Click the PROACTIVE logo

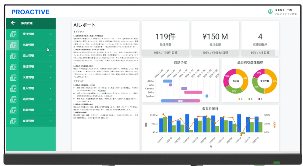click(30, 12)
